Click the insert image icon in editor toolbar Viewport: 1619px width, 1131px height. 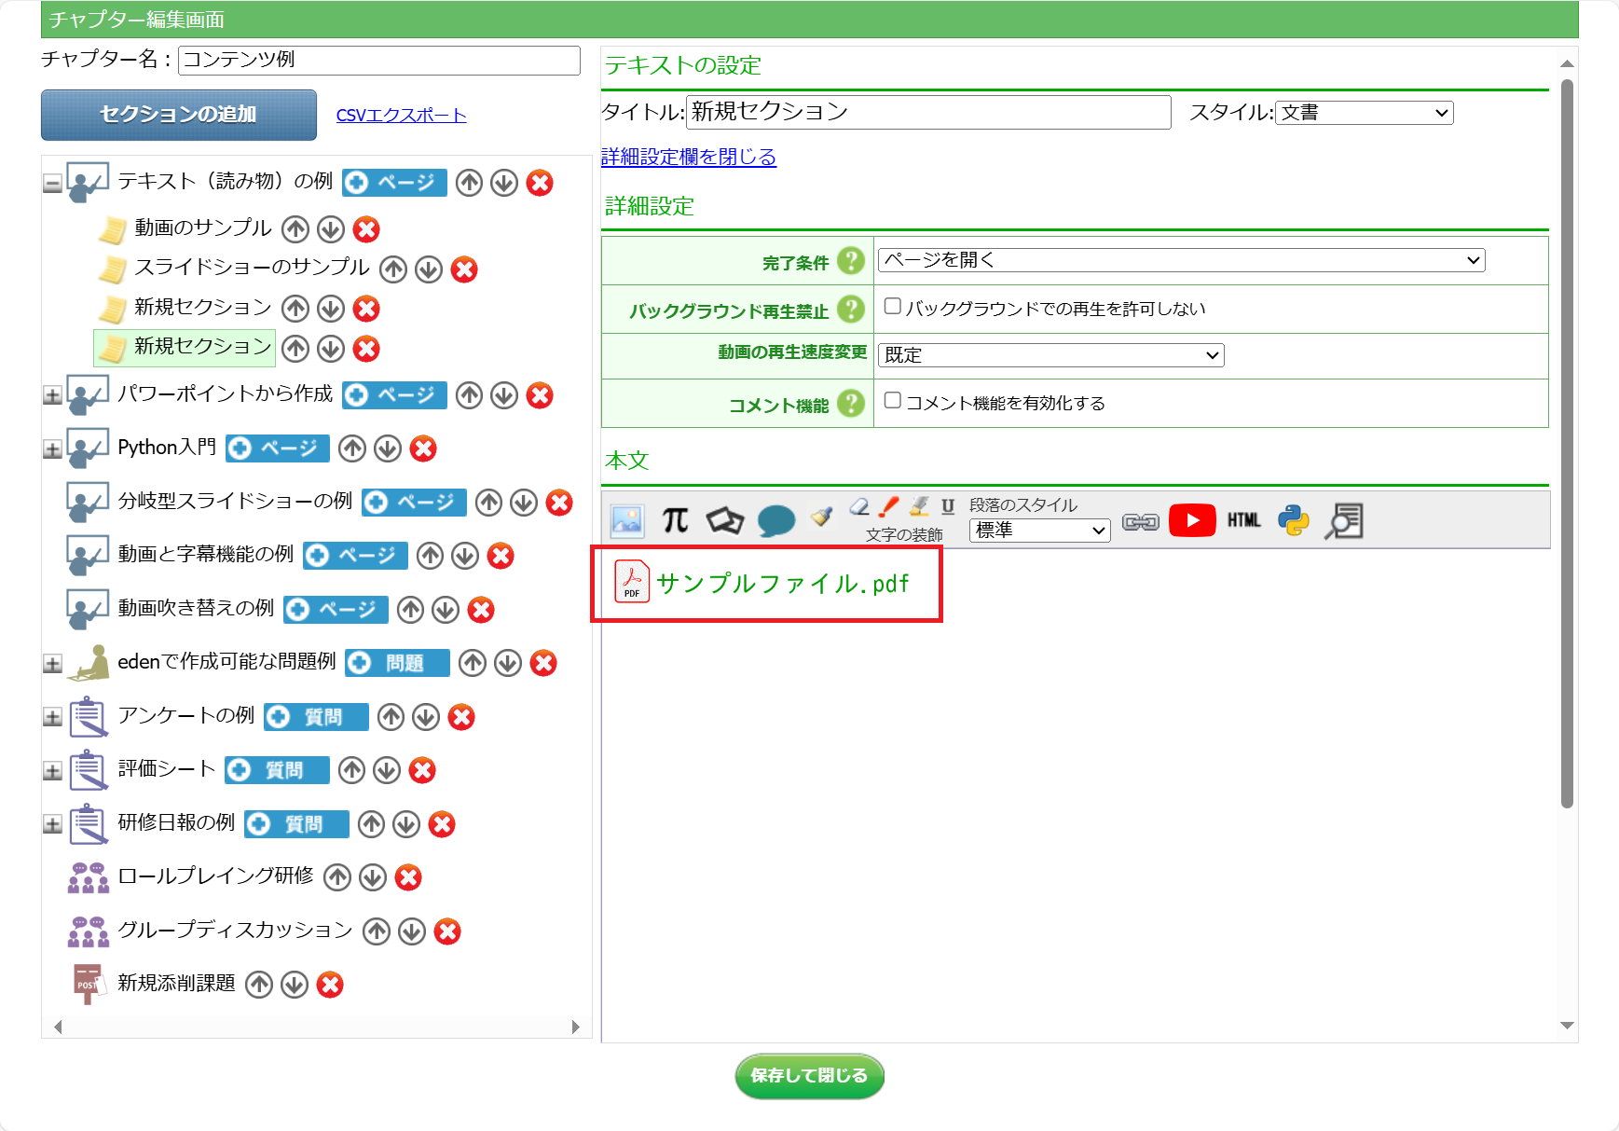pos(626,520)
